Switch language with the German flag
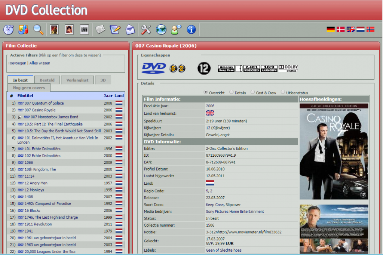Viewport: 383px width, 255px height. tap(331, 29)
